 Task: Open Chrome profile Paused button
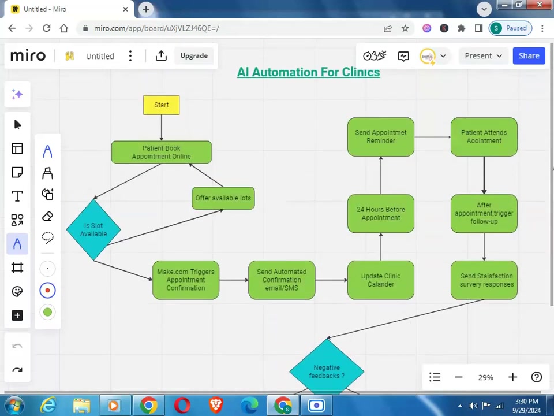(x=511, y=28)
